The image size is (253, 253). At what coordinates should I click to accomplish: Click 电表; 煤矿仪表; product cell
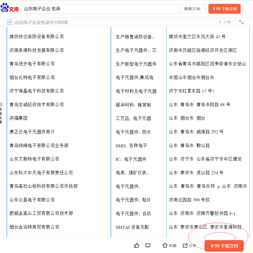132,173
